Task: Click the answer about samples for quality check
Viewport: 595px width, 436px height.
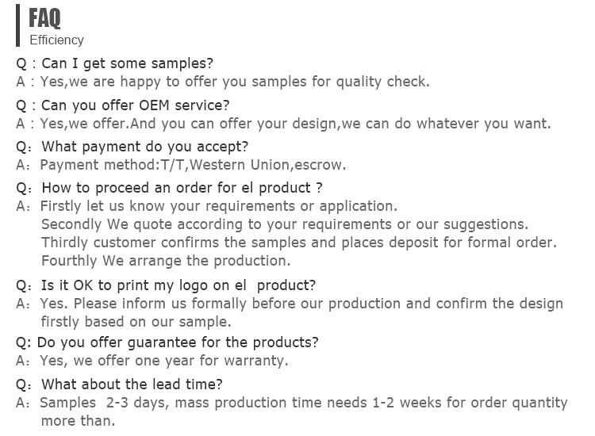Action: (x=223, y=82)
